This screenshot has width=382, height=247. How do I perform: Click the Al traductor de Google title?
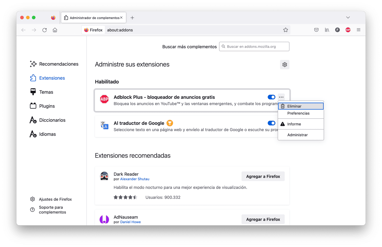pyautogui.click(x=139, y=123)
